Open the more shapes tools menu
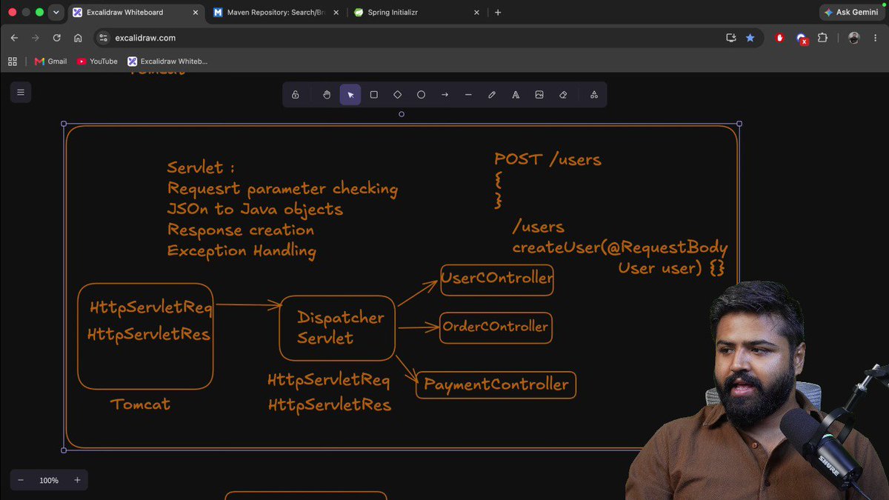Image resolution: width=889 pixels, height=500 pixels. click(x=594, y=95)
